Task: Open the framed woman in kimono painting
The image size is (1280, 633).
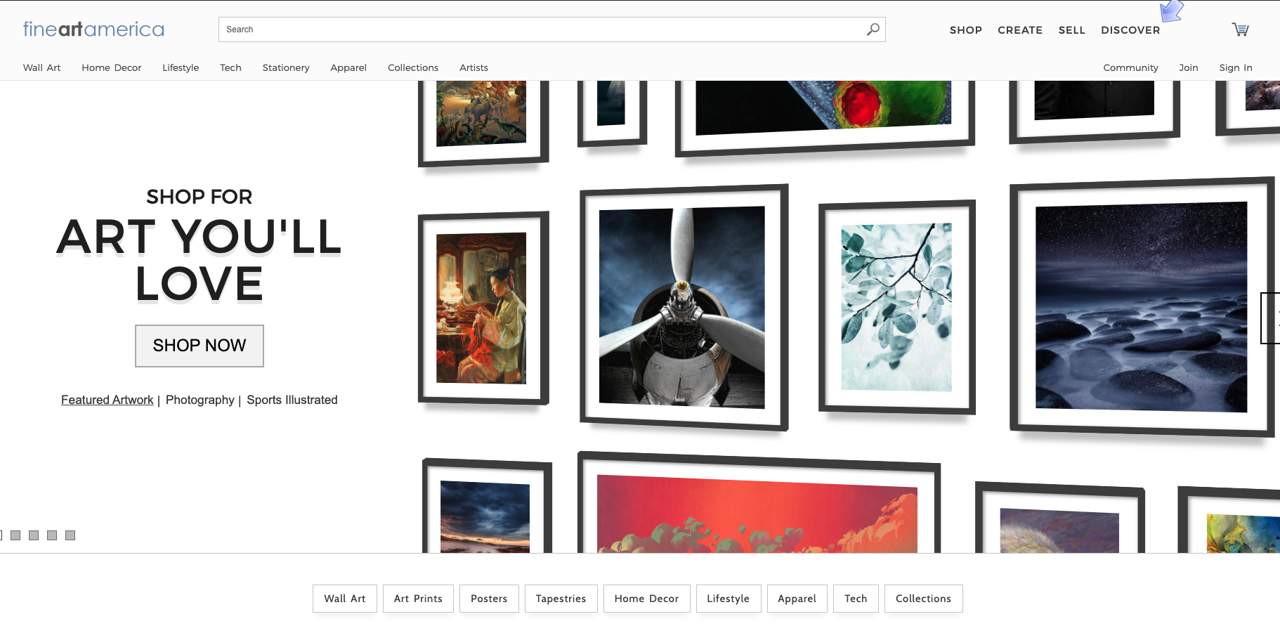Action: pos(483,308)
